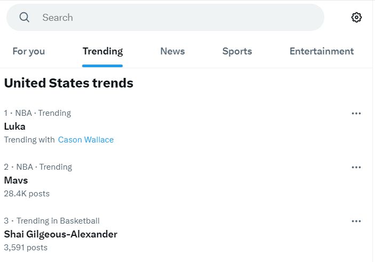Click the United States trends heading
Screen dimensions: 375x262
tap(69, 83)
